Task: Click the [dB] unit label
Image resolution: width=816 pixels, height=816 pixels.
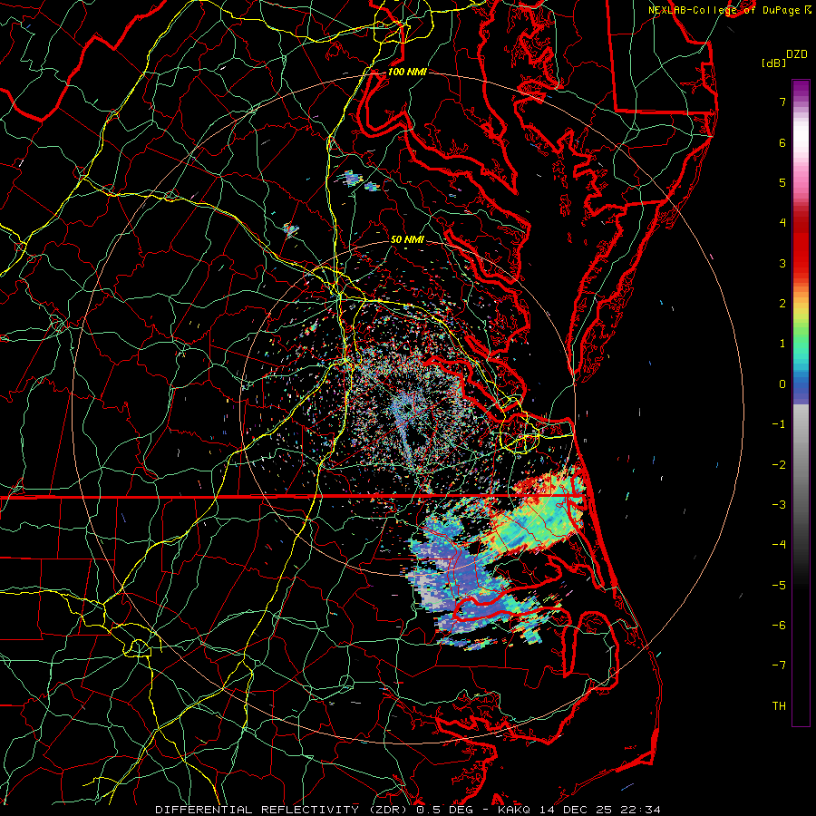Action: click(x=773, y=63)
